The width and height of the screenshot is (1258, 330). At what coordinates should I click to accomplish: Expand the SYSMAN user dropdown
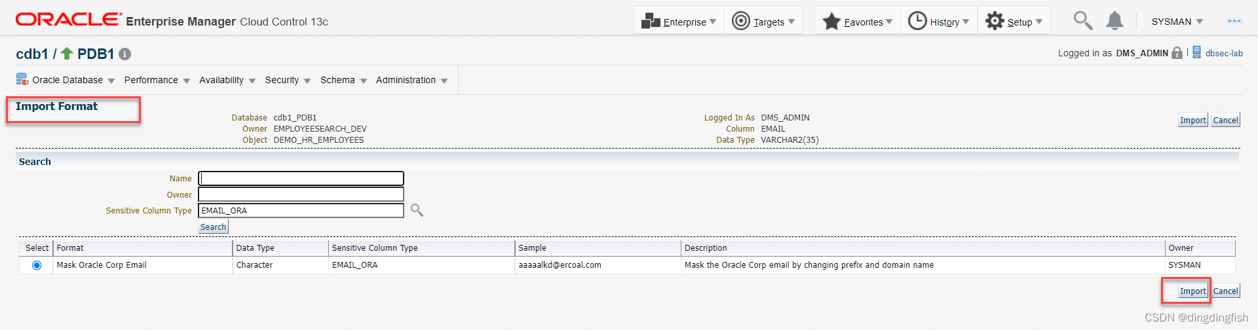click(1177, 22)
